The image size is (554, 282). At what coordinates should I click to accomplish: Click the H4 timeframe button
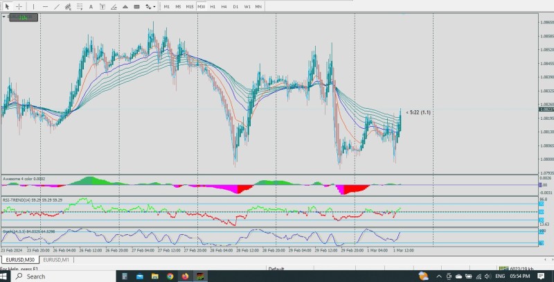point(224,6)
